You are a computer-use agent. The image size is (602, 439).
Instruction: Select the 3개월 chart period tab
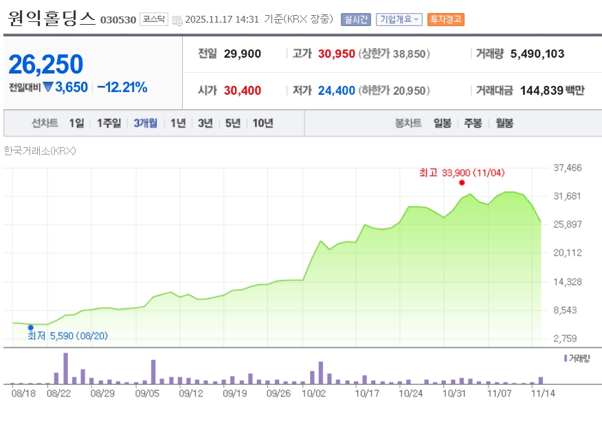point(145,124)
